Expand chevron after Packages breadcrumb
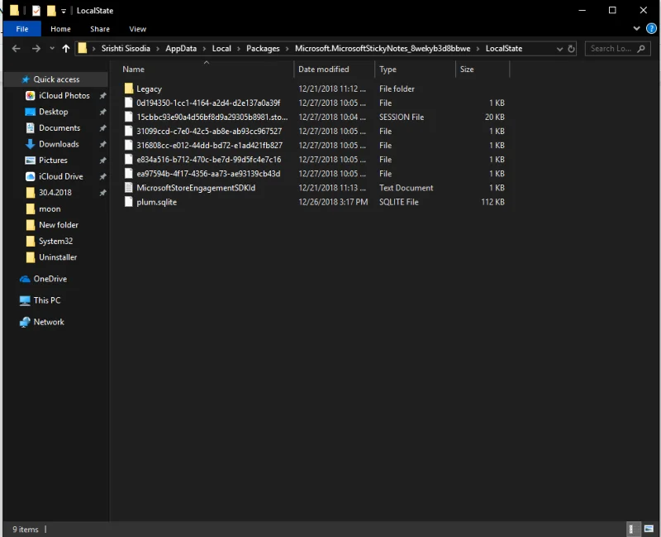This screenshot has height=537, width=661. click(287, 49)
